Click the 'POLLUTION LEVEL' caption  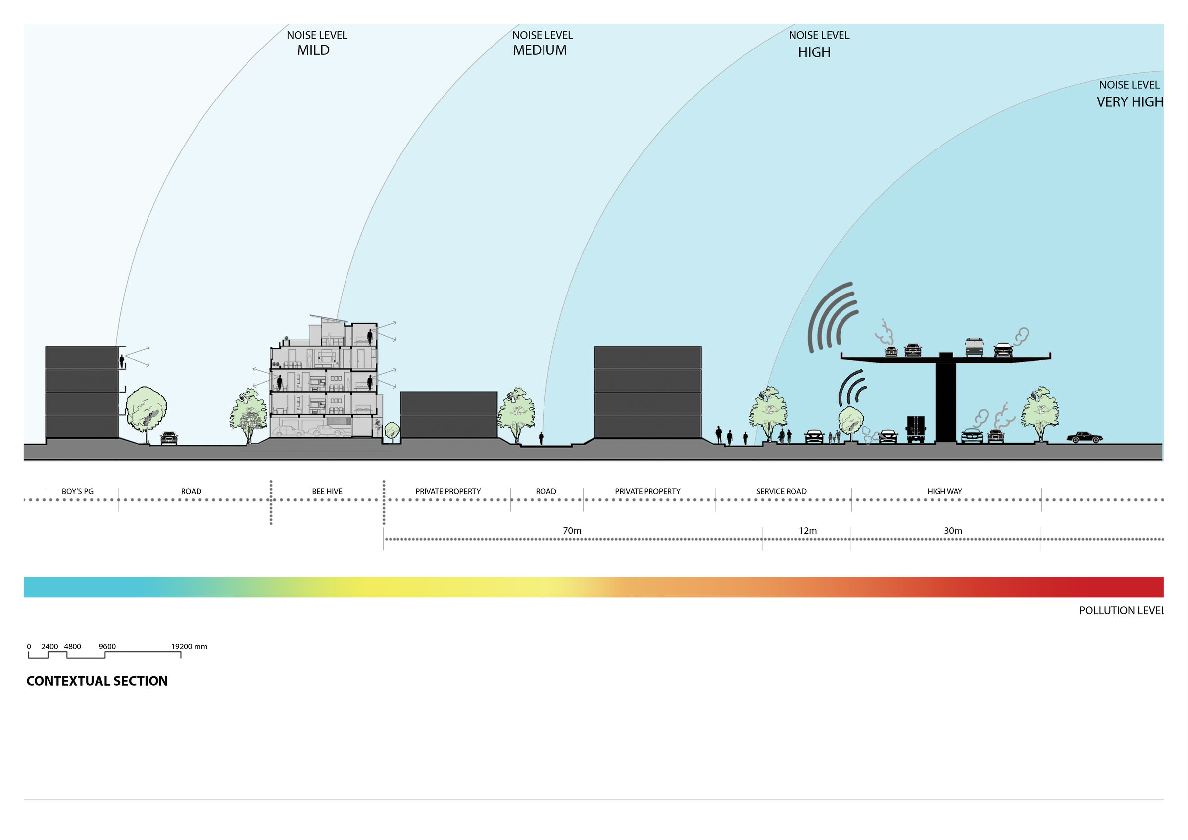tap(1121, 611)
